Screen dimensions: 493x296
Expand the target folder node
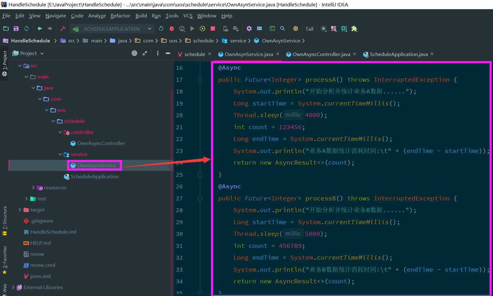tap(20, 210)
